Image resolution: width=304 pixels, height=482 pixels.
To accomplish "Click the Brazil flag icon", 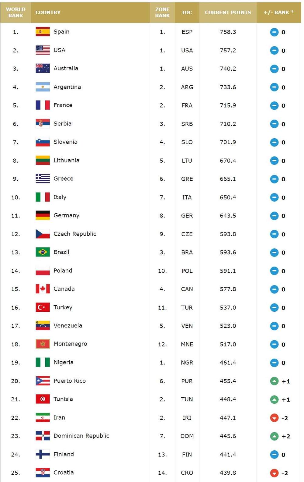I will click(x=43, y=252).
